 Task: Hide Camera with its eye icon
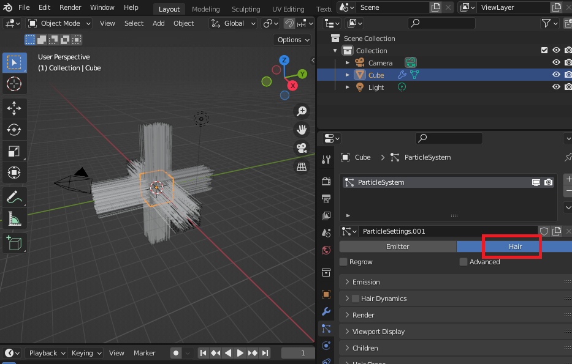(x=556, y=62)
